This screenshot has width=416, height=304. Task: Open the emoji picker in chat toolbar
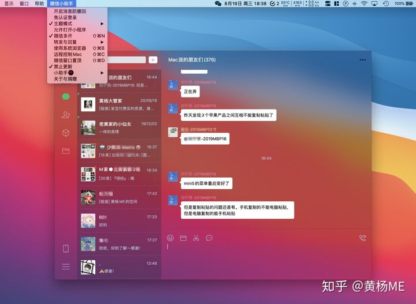[170, 238]
